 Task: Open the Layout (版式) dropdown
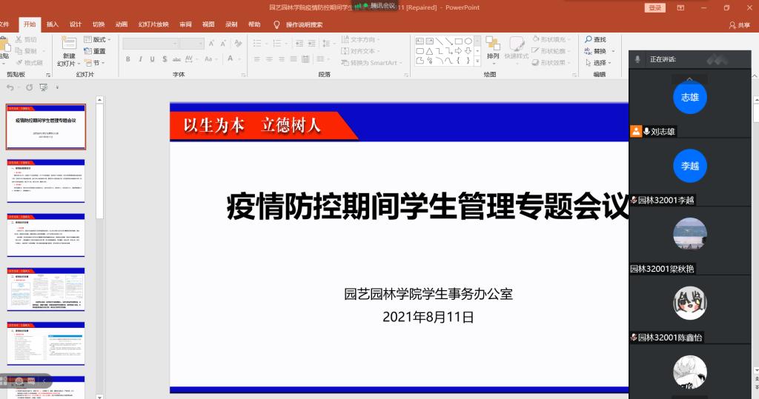point(98,39)
